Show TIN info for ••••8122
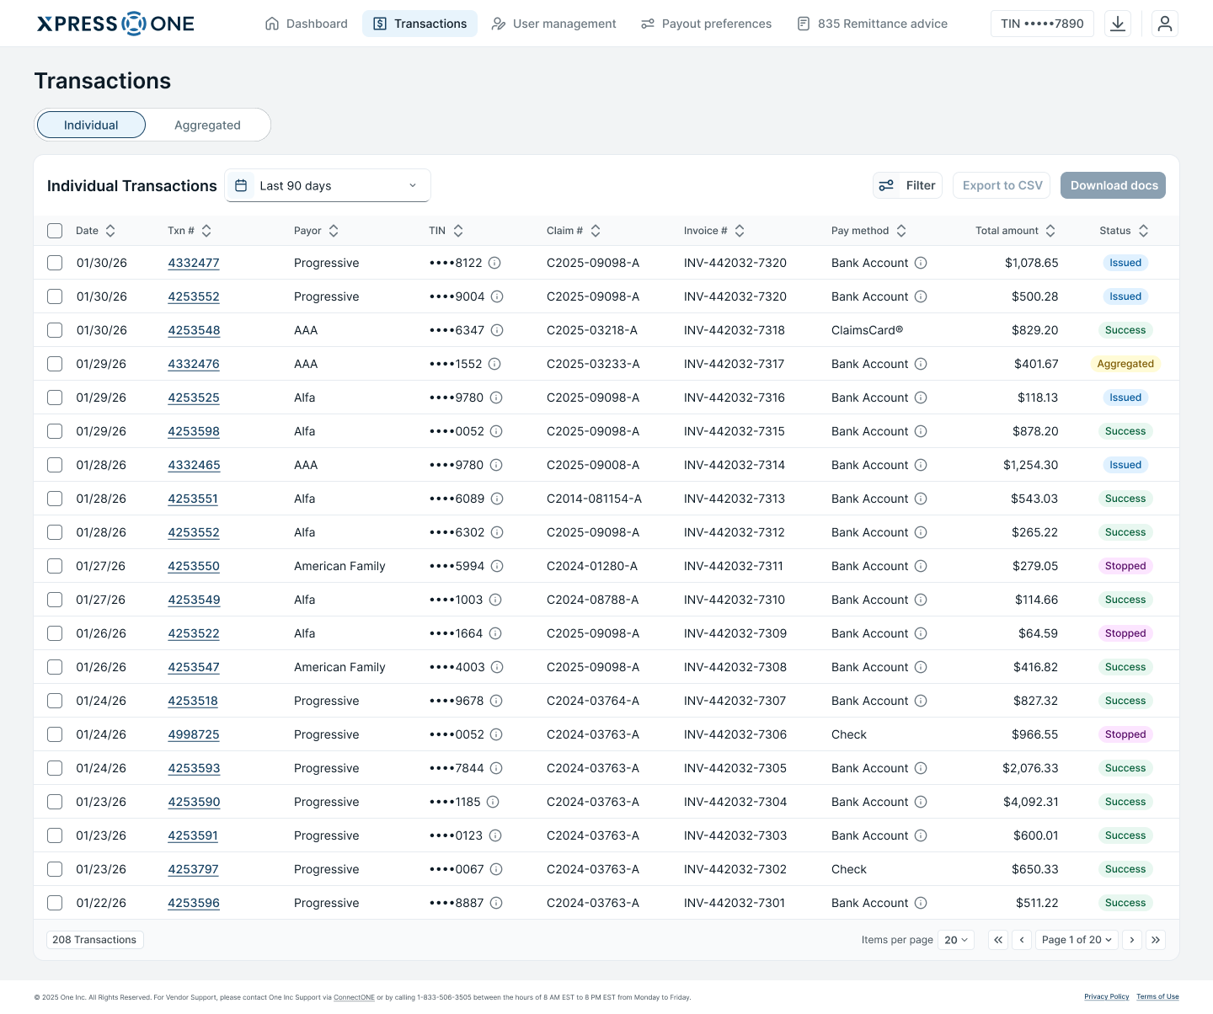Viewport: 1213px width, 1014px height. click(494, 263)
